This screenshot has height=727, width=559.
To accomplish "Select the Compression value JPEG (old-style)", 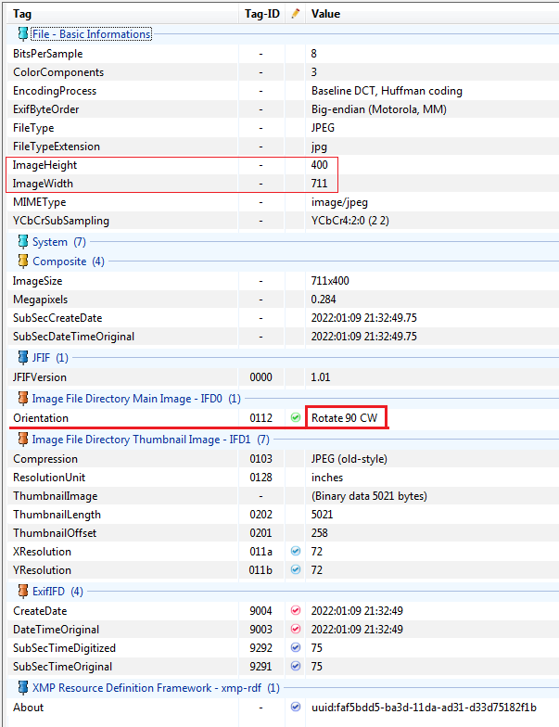I will [349, 459].
